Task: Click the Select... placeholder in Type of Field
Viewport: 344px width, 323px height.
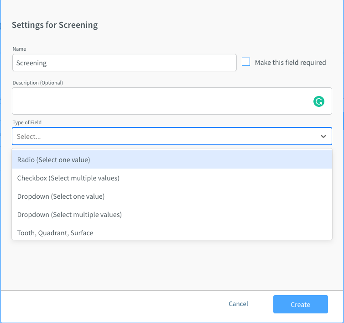Action: point(29,137)
